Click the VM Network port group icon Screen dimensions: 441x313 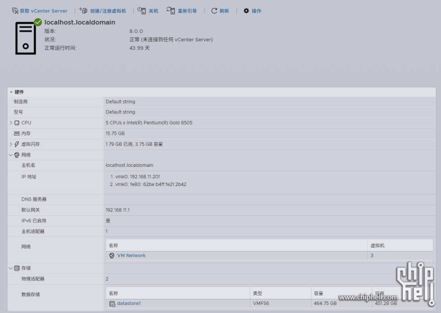[x=112, y=255]
